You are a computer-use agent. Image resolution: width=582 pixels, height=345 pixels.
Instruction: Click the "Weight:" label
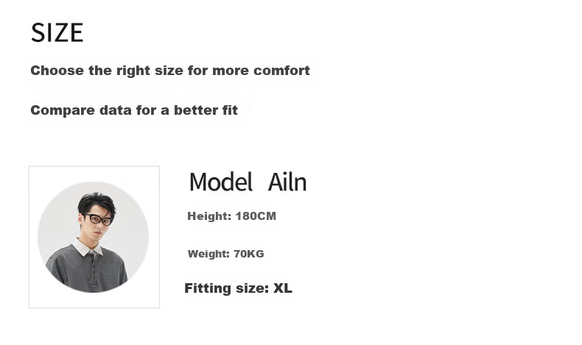208,254
